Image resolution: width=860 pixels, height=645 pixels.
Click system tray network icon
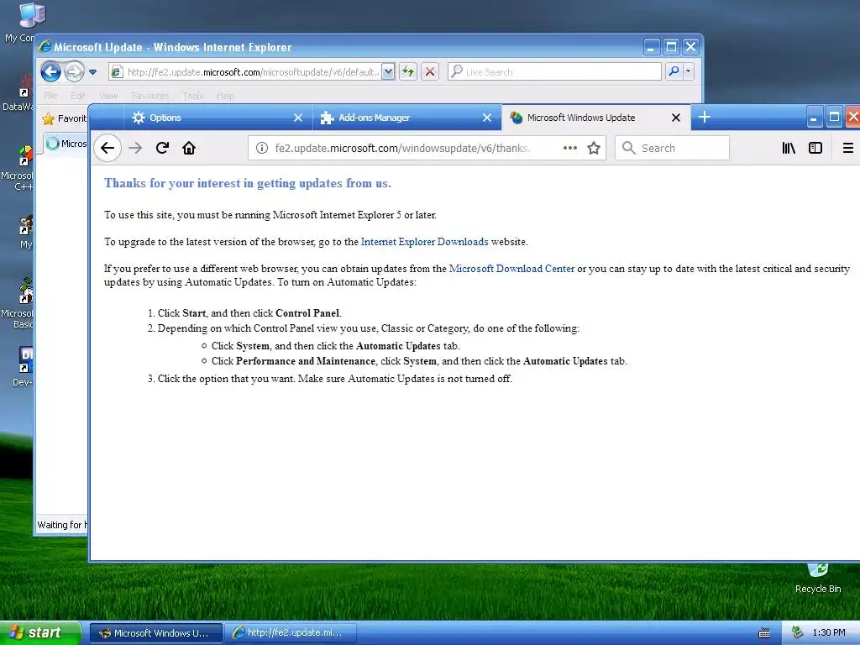click(x=798, y=633)
